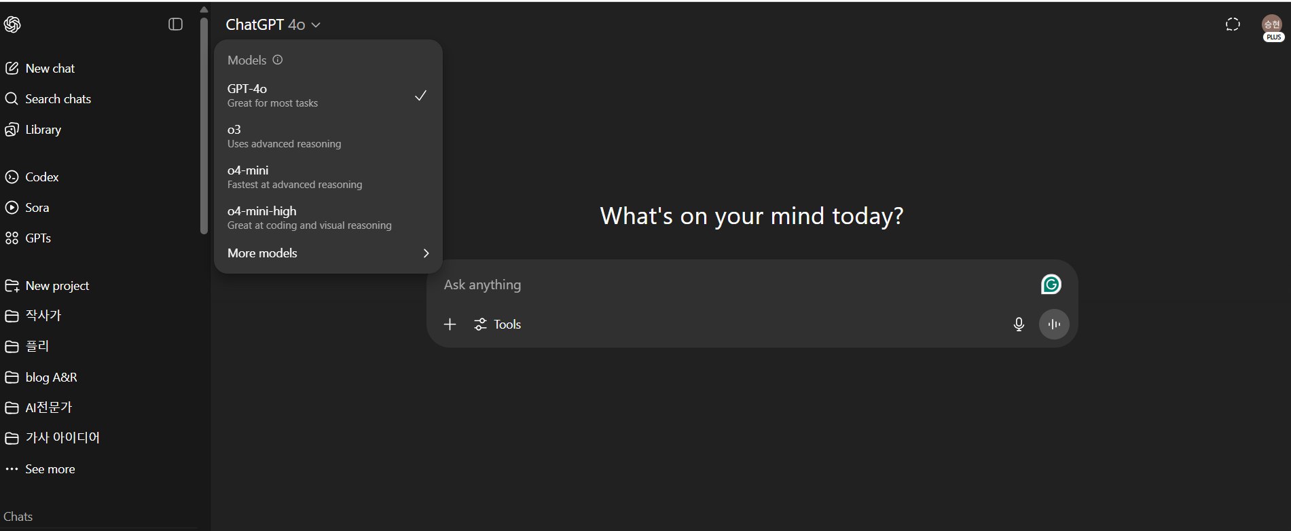Click the Ask anything input field

[x=733, y=285]
